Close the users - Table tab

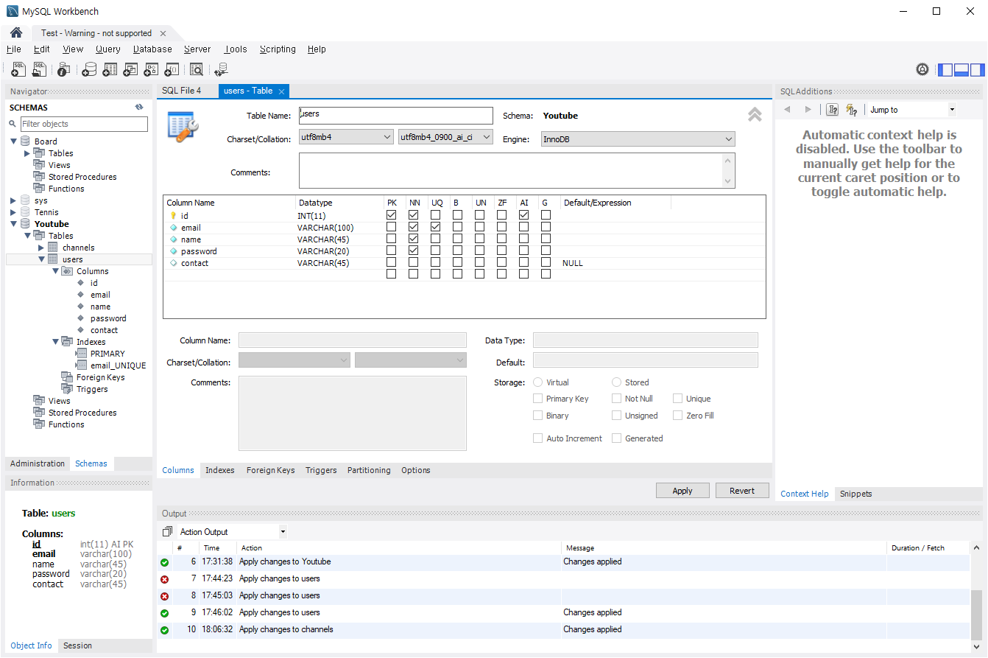281,91
